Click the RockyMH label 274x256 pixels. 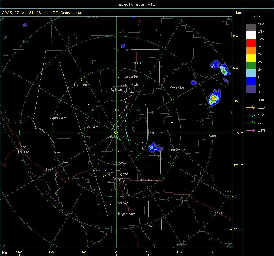80,85
